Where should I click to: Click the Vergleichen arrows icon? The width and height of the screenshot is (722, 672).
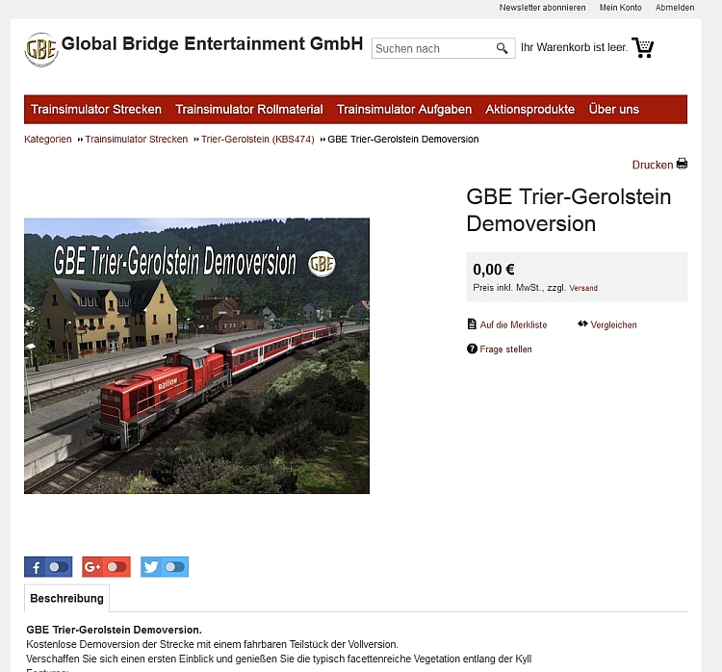pyautogui.click(x=582, y=324)
